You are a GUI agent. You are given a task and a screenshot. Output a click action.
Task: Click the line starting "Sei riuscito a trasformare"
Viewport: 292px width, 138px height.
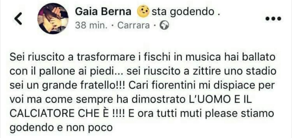point(142,57)
